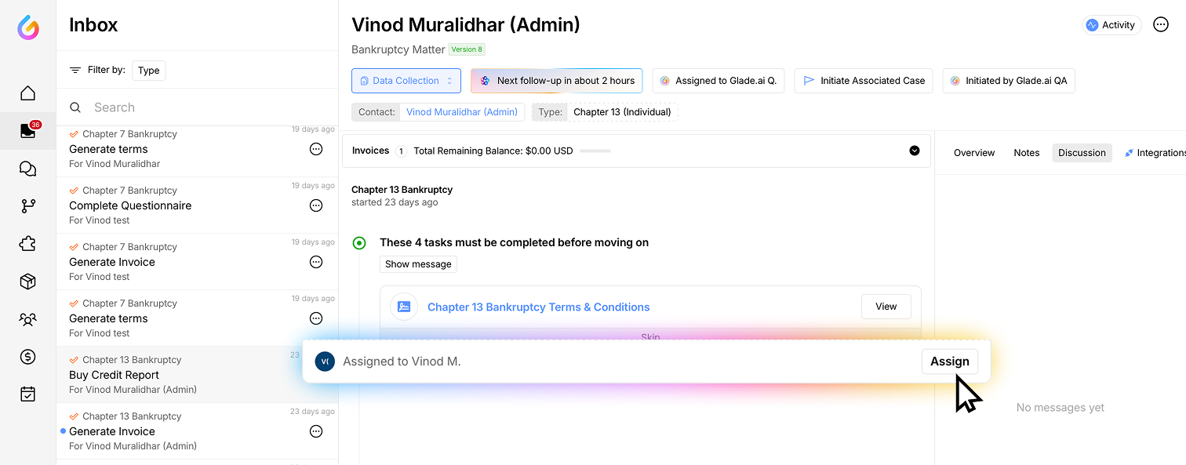Click Initiate Associated Case button
The height and width of the screenshot is (465, 1186).
click(864, 81)
